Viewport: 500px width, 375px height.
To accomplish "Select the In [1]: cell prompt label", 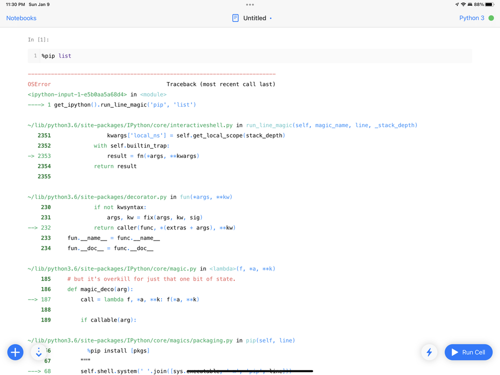I will 38,39.
